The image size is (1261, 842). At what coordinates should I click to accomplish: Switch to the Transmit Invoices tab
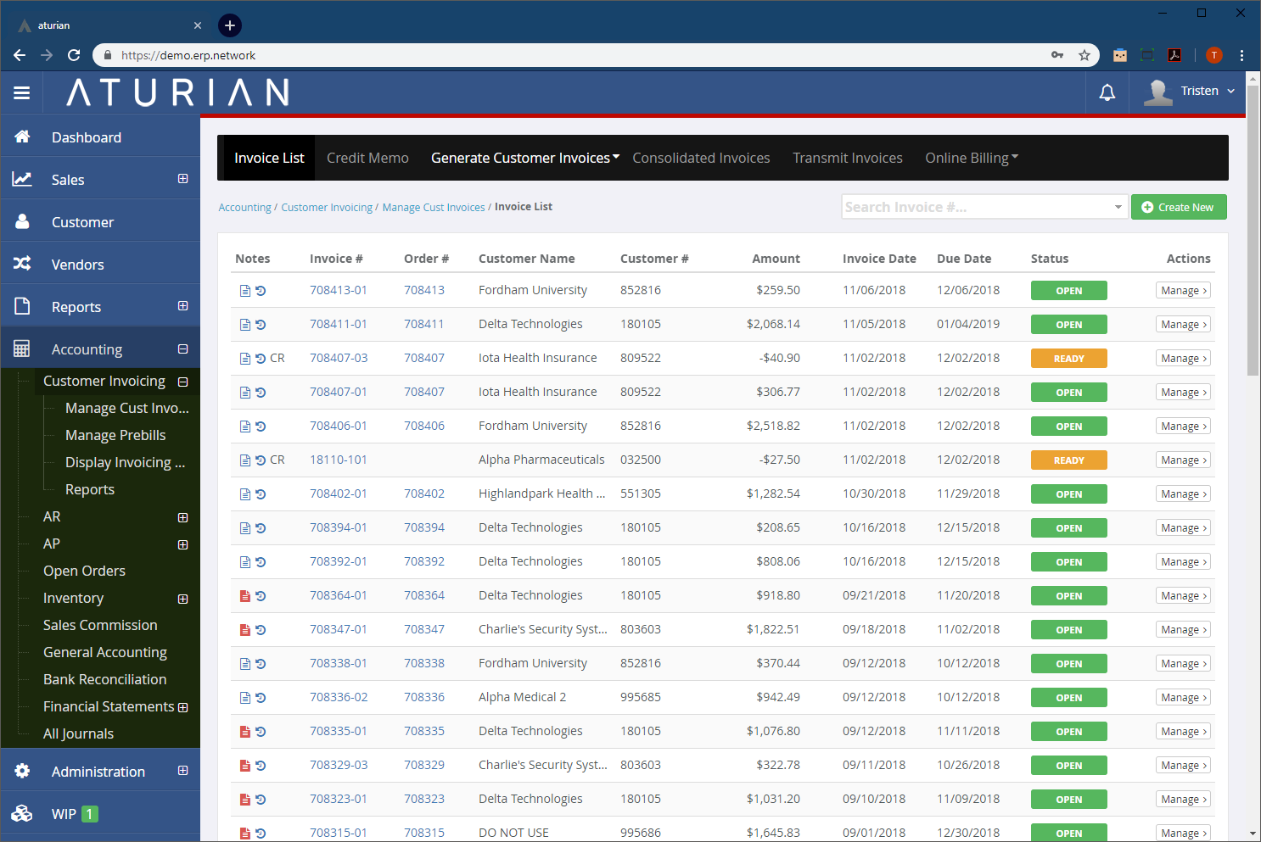pyautogui.click(x=847, y=158)
